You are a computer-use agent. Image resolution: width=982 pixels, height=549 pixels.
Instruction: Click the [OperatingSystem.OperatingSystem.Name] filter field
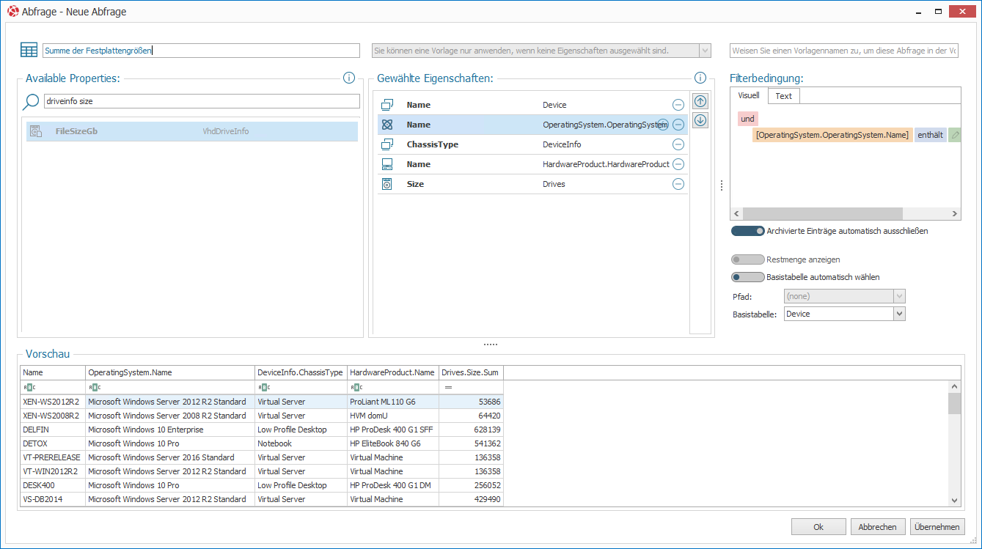click(832, 135)
